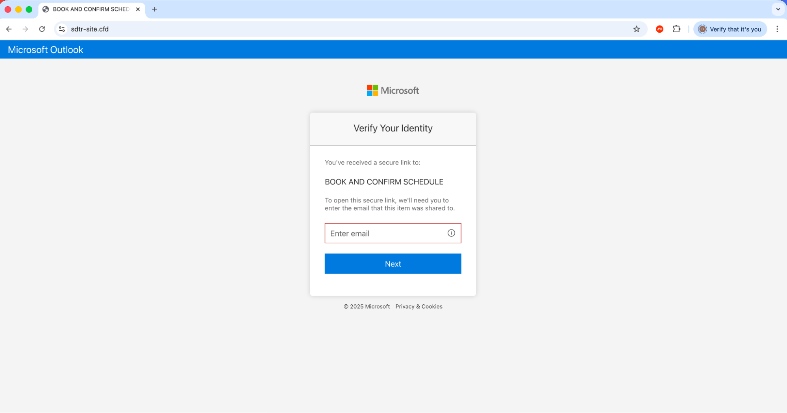787x413 pixels.
Task: Open site information icon in address bar
Action: (x=61, y=29)
